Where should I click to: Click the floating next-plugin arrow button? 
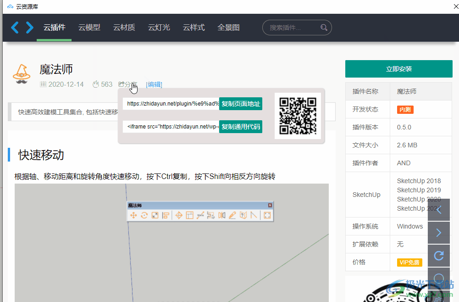[438, 233]
